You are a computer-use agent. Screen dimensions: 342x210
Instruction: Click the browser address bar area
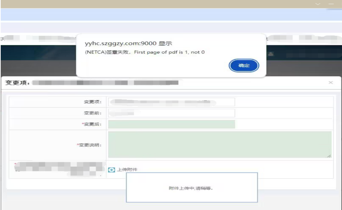(x=171, y=15)
